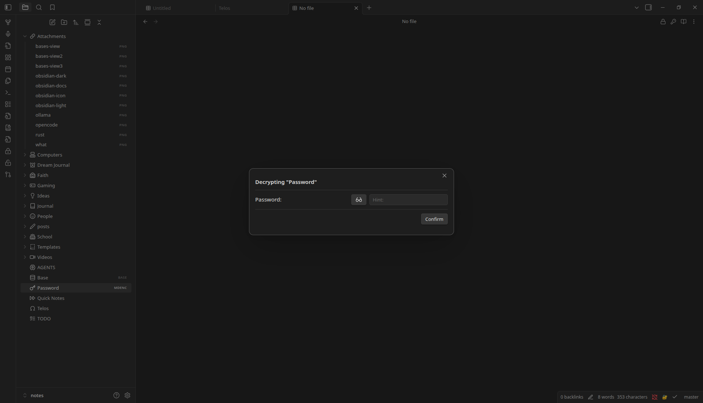Change the file sort order

click(76, 22)
